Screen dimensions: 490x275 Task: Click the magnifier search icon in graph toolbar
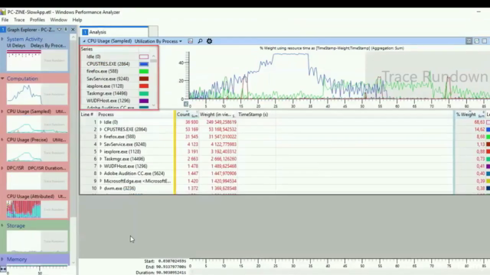click(200, 41)
